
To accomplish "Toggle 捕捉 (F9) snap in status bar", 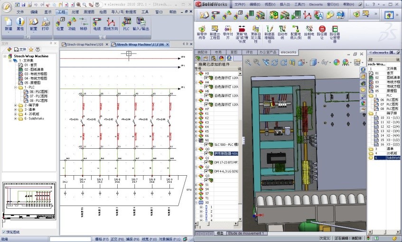I will 132,239.
